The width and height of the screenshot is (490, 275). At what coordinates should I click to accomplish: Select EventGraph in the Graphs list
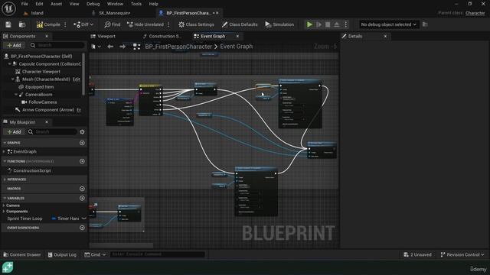(24, 151)
